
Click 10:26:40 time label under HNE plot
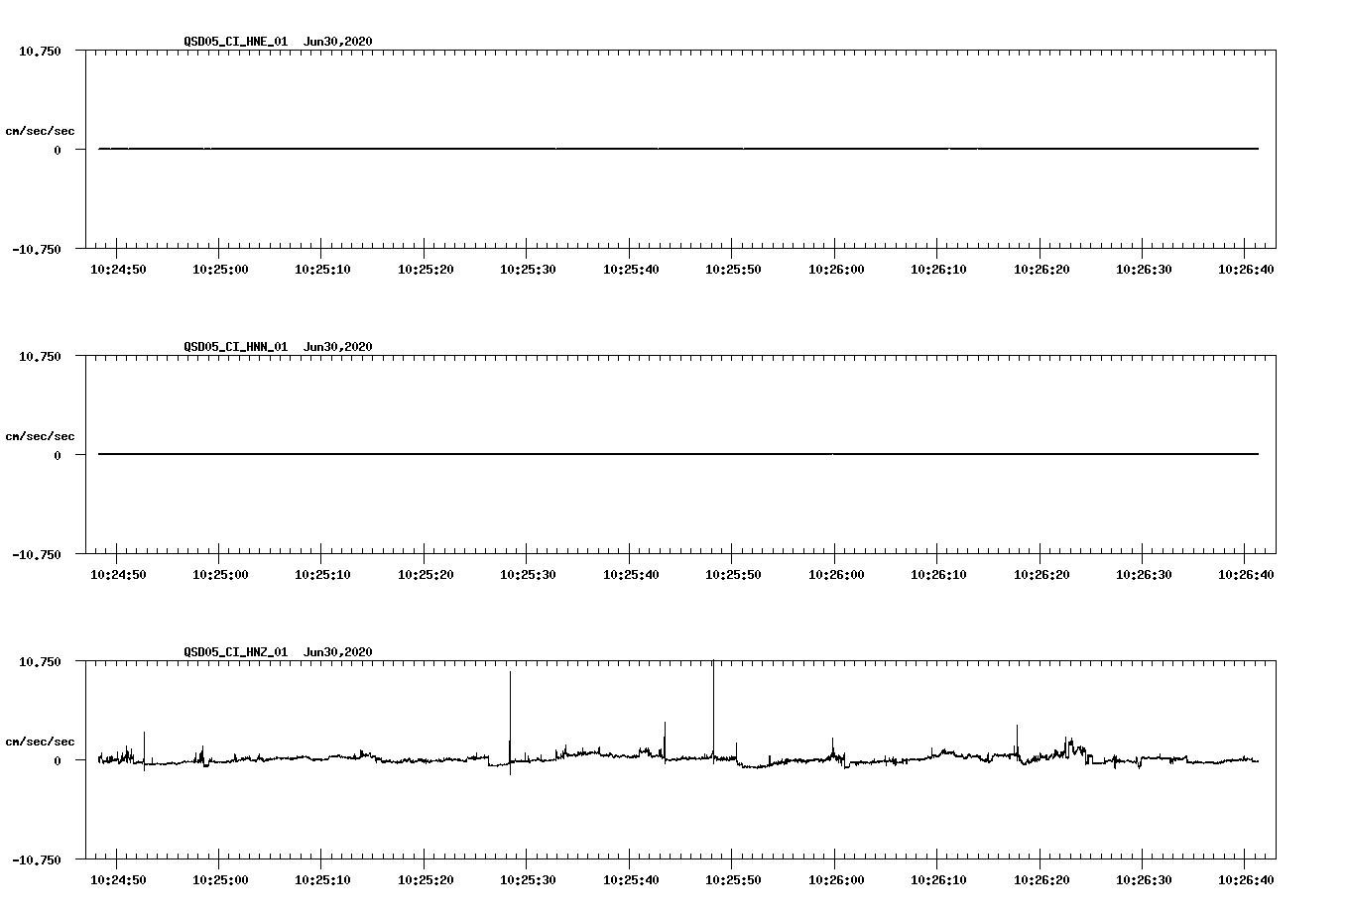point(1247,269)
